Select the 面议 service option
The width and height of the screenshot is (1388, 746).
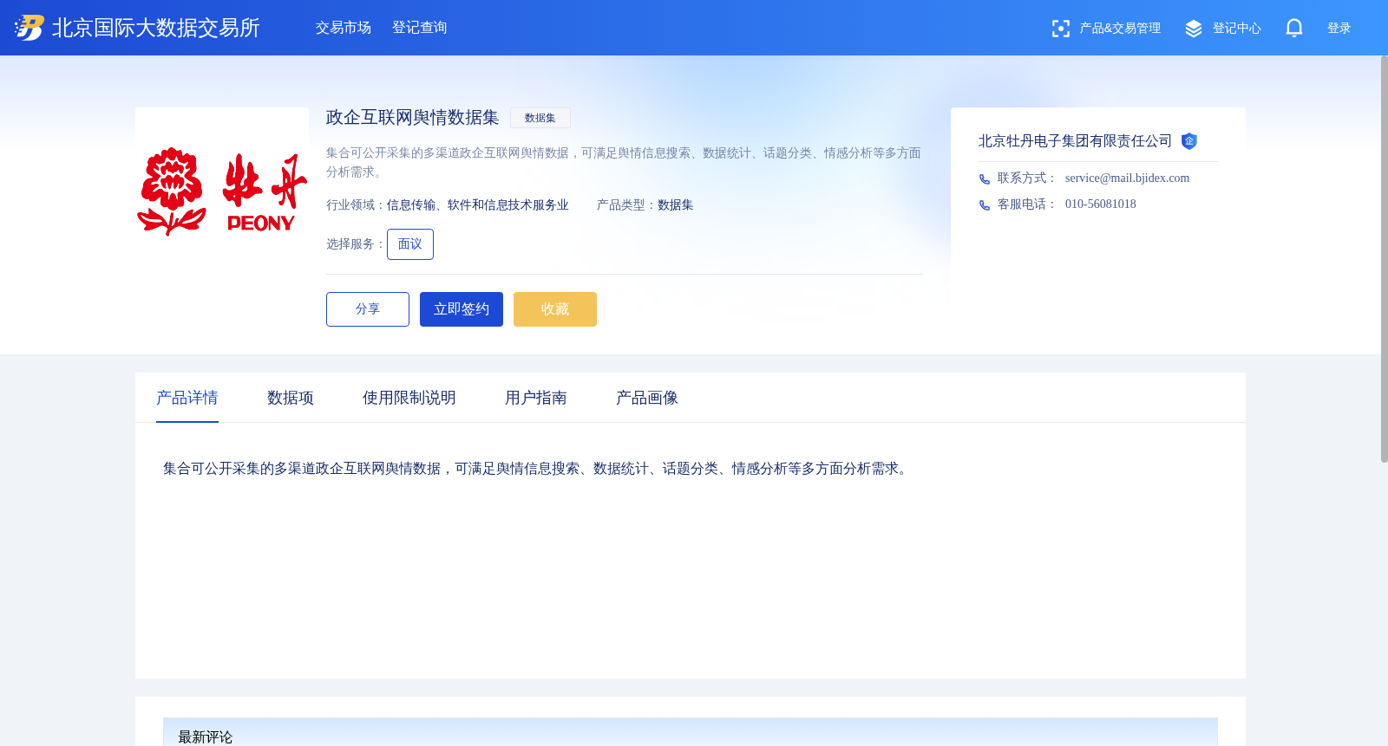(x=410, y=244)
